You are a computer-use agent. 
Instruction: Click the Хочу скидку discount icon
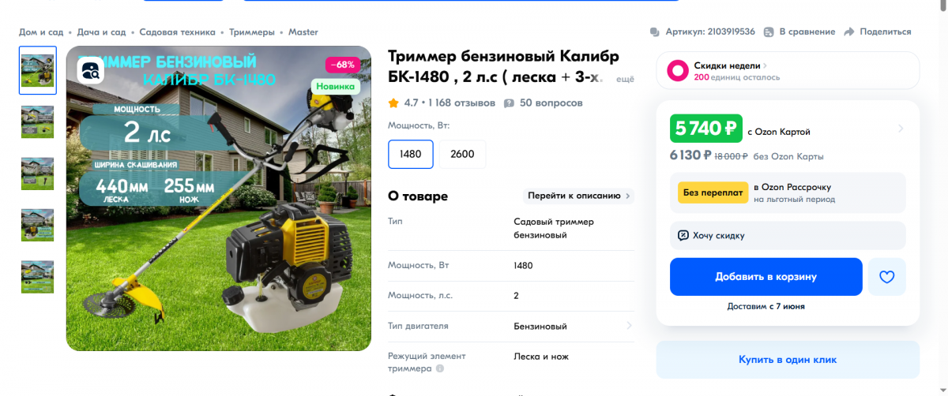[x=683, y=235]
